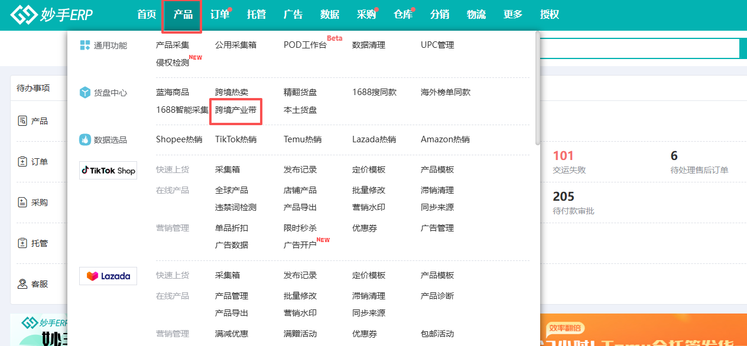Click the TikTok Shop platform logo
Image resolution: width=747 pixels, height=346 pixels.
[x=108, y=171]
